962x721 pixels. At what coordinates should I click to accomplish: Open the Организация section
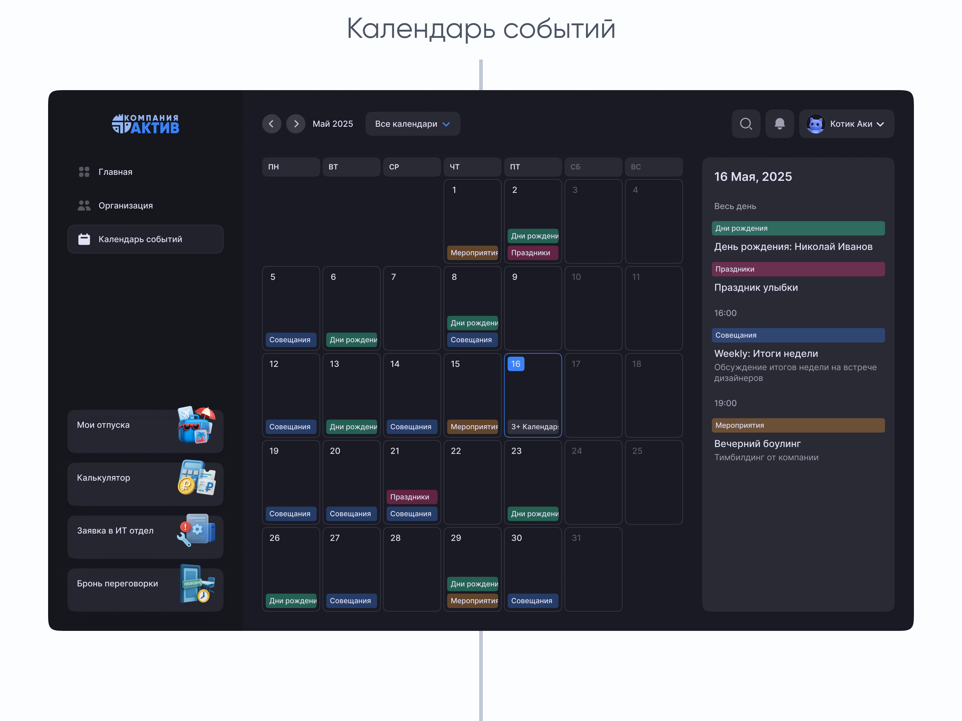(125, 205)
